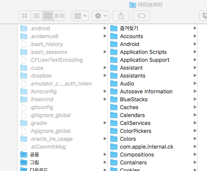207x171 pixels.
Task: Select the Application Scripts folder icon
Action: [114, 52]
